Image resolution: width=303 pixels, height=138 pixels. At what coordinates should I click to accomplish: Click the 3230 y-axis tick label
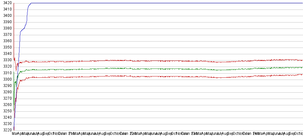point(6,124)
